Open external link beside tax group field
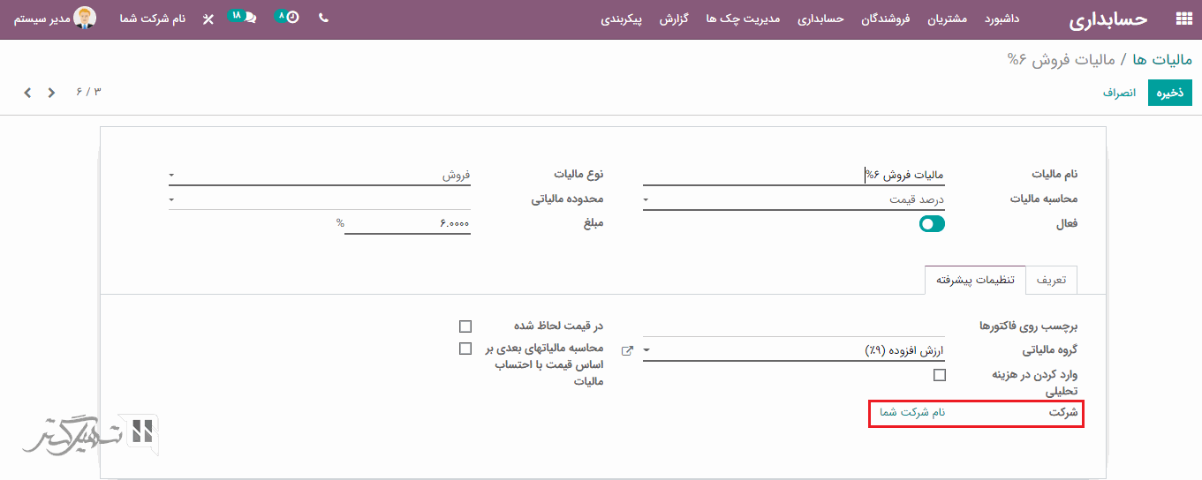The width and height of the screenshot is (1202, 480). pos(627,350)
